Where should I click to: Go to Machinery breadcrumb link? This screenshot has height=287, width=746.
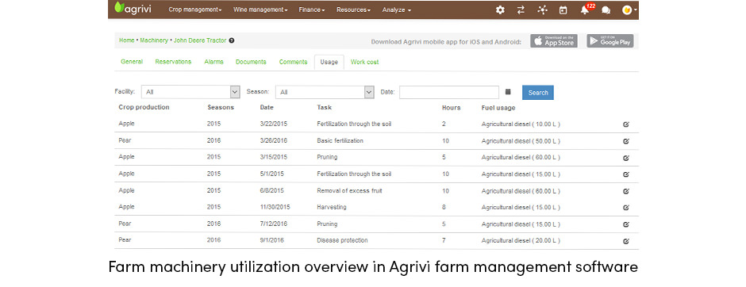point(154,40)
